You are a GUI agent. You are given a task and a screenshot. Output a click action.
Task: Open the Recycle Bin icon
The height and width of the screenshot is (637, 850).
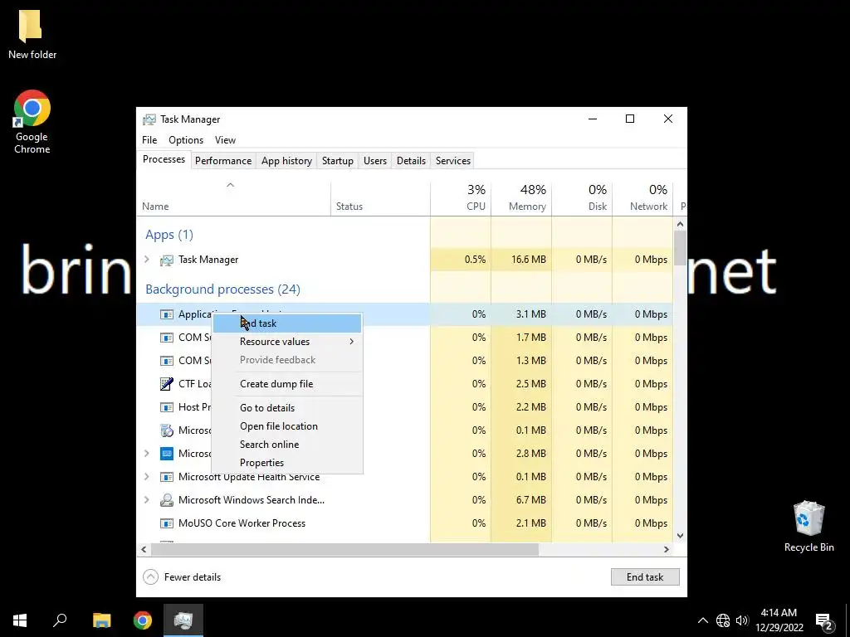(808, 527)
